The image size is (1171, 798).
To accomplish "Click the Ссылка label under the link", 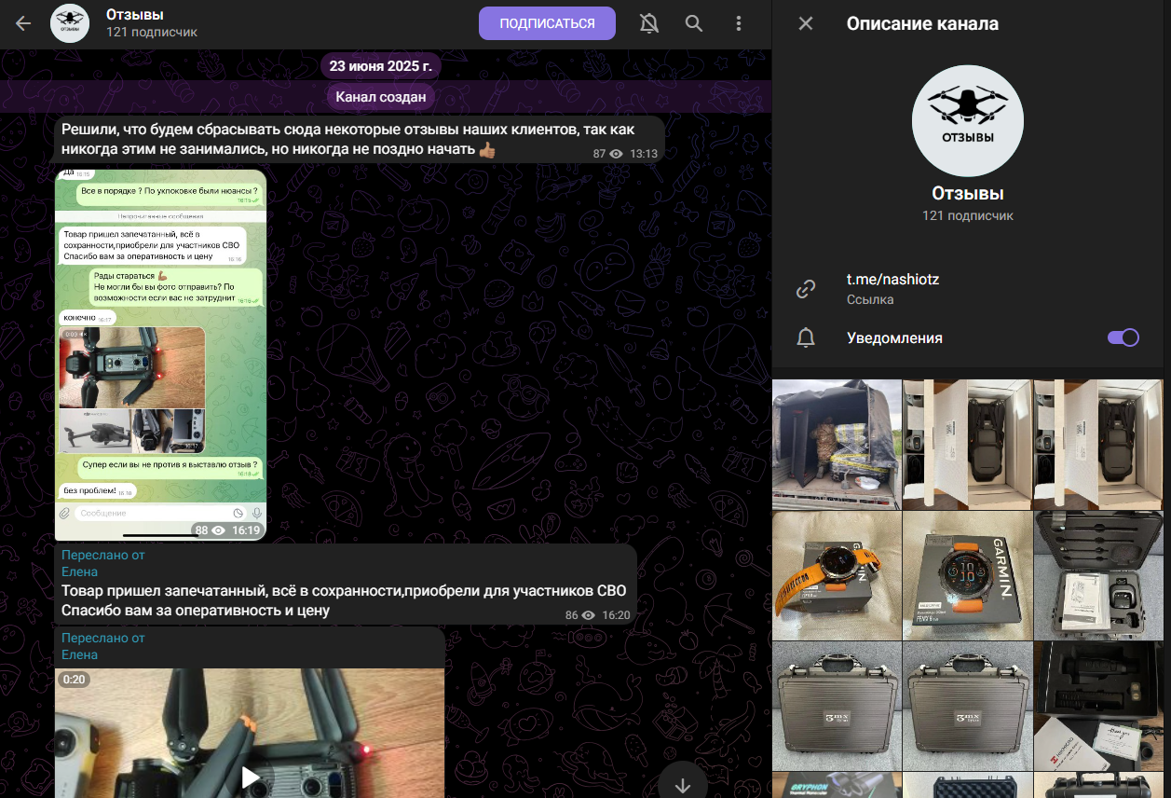I will pyautogui.click(x=870, y=299).
